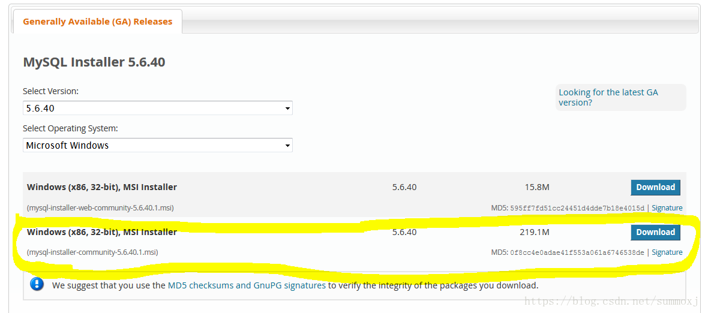
Task: Open the Generally Available (GA) Releases tab
Action: 98,22
